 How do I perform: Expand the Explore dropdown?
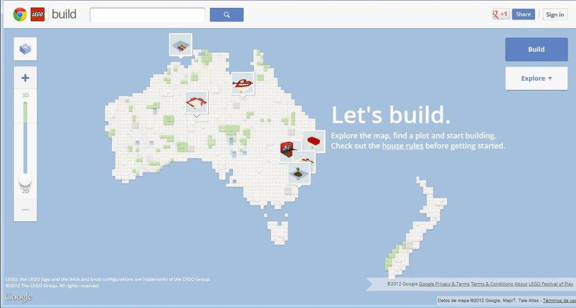(x=536, y=78)
